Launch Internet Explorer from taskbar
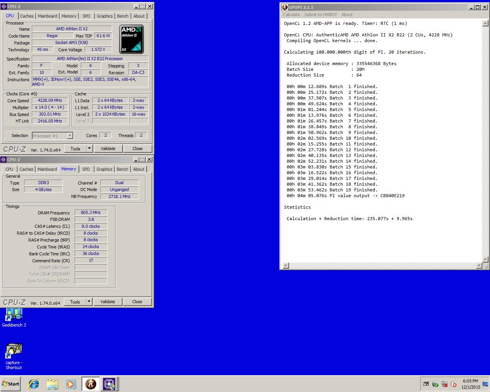The image size is (490, 392). pyautogui.click(x=34, y=384)
